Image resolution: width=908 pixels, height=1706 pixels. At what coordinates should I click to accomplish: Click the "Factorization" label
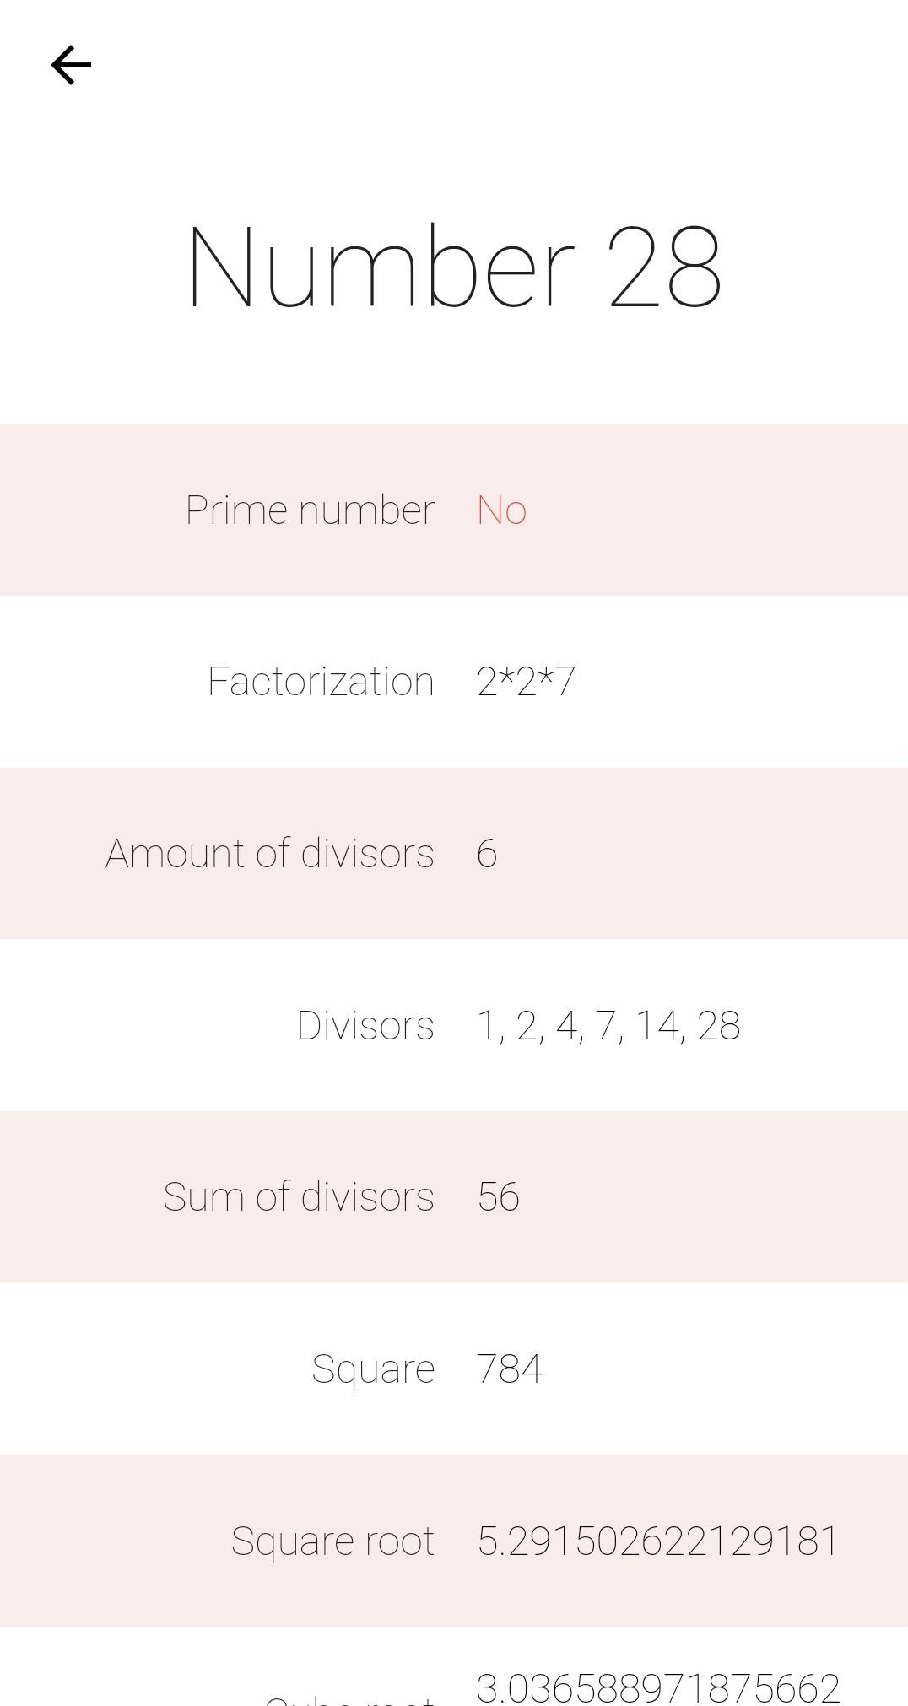[x=321, y=681]
